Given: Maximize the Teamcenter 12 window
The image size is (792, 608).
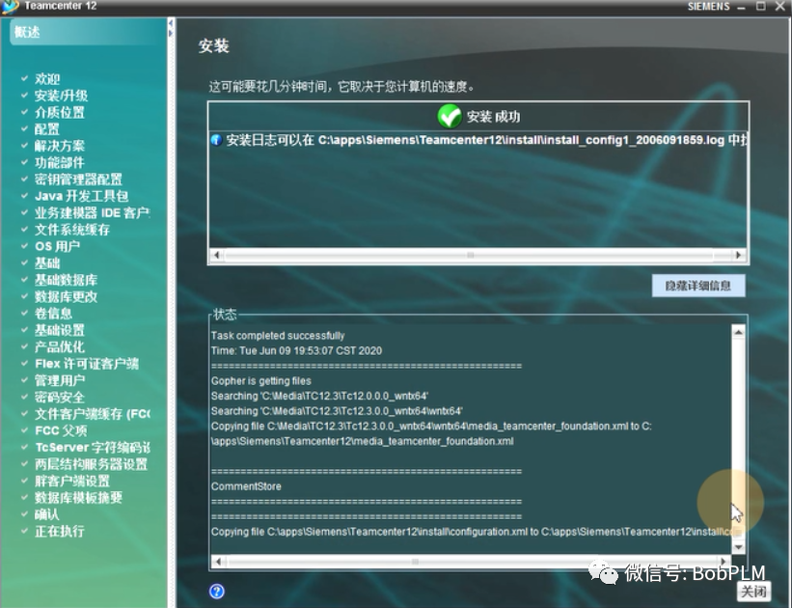Looking at the screenshot, I should [761, 6].
